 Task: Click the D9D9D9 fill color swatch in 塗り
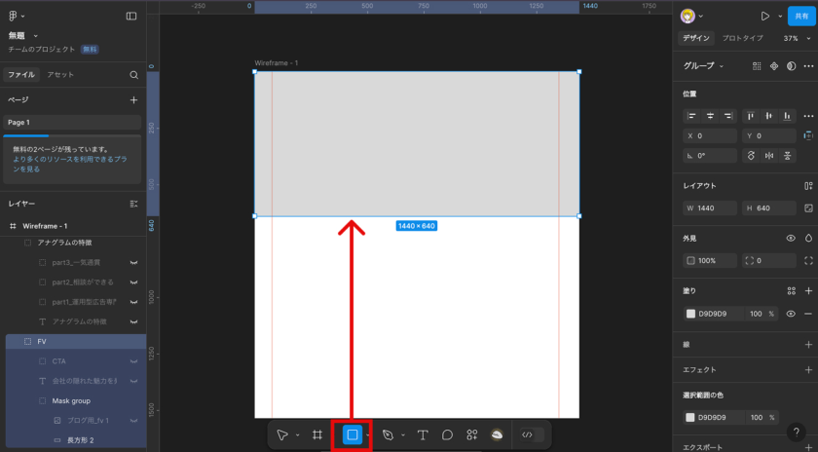click(690, 314)
